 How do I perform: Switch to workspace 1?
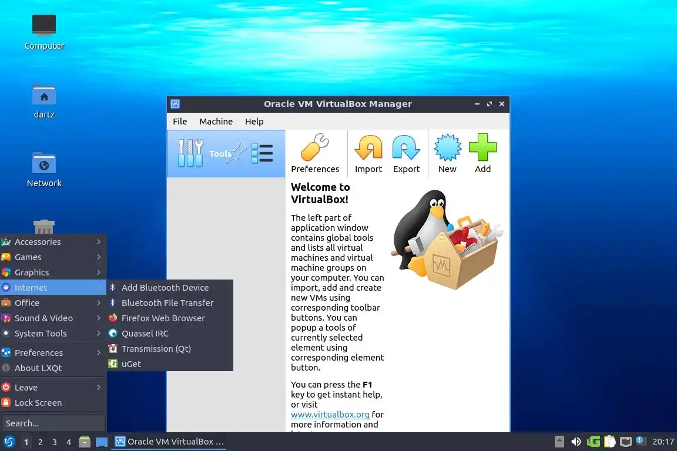pyautogui.click(x=26, y=442)
